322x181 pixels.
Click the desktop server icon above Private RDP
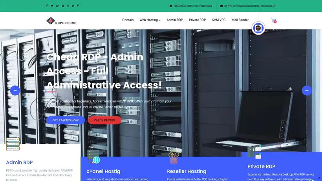pos(254,152)
